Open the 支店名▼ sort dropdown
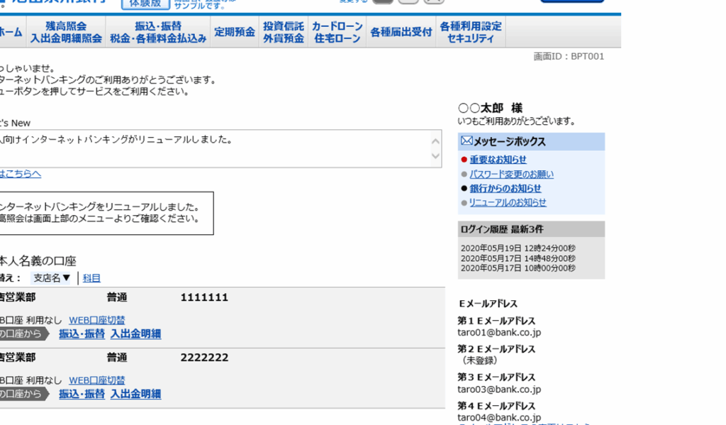This screenshot has width=726, height=425. click(x=52, y=278)
